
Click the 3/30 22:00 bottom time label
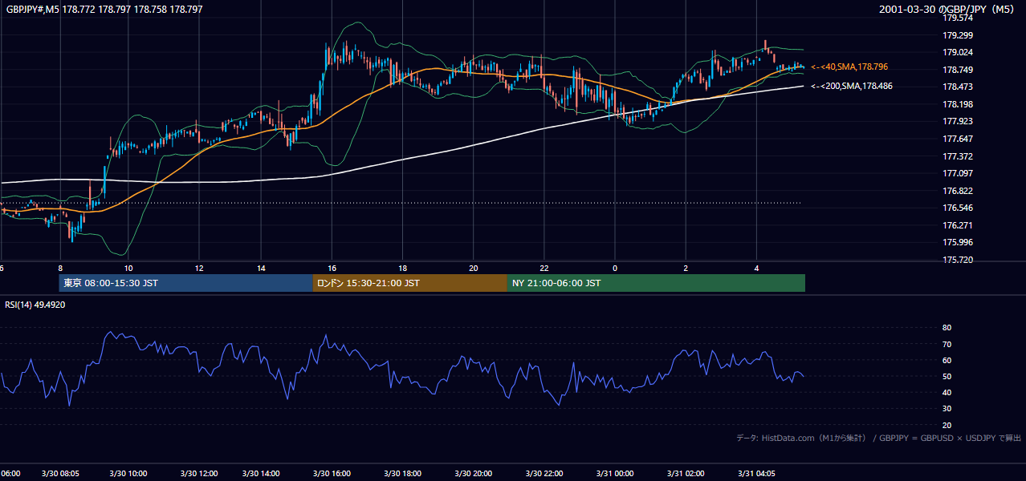click(544, 474)
